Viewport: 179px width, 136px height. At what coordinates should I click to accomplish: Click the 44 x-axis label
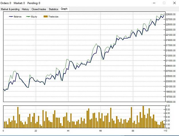[x=68, y=131]
